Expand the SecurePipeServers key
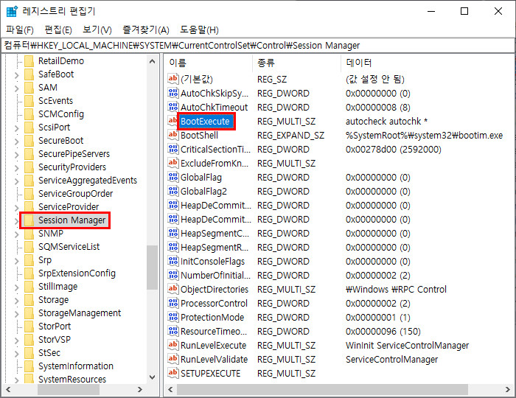516x398 pixels. [x=16, y=154]
